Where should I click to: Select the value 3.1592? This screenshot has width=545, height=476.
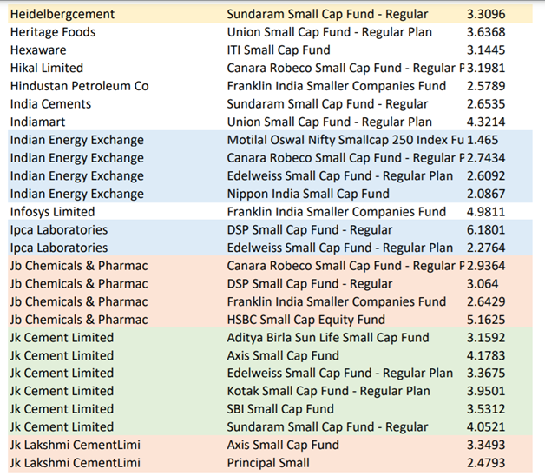[x=486, y=338]
